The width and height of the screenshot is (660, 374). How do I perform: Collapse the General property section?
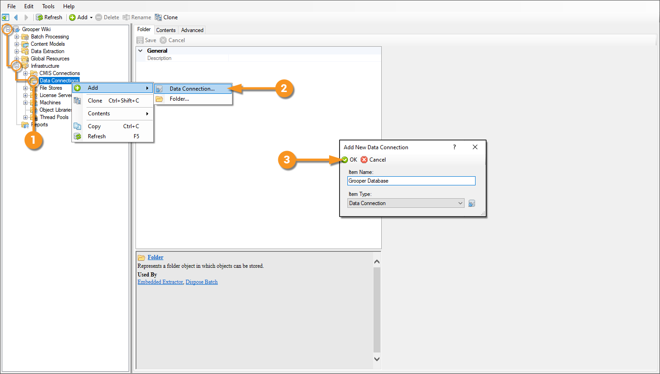coord(141,51)
